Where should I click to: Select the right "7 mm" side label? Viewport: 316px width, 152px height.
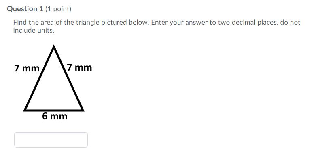(79, 67)
